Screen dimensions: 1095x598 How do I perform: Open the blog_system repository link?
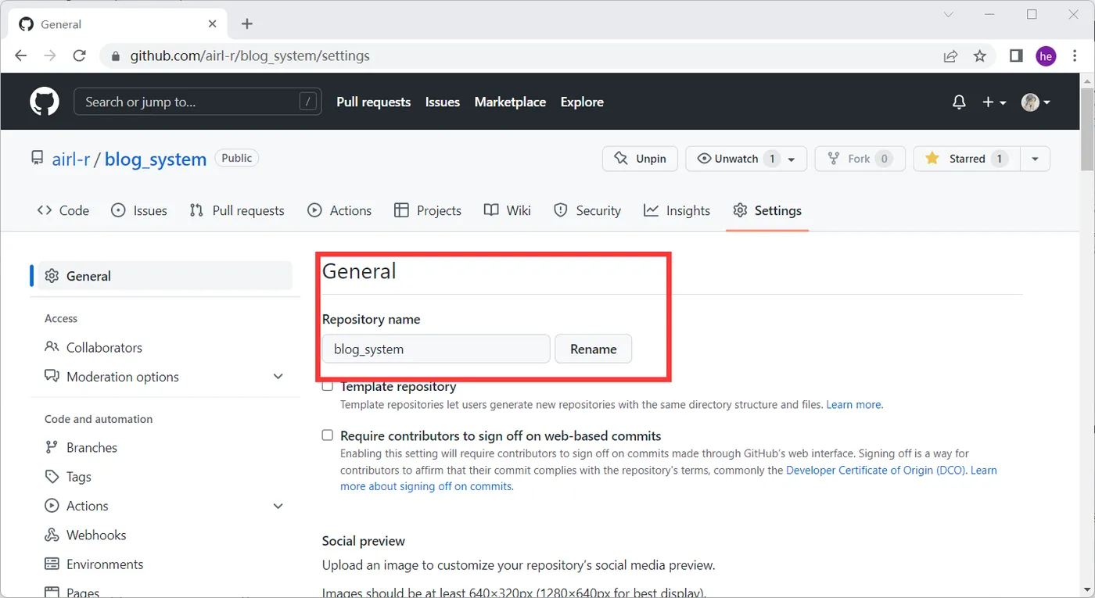click(156, 159)
